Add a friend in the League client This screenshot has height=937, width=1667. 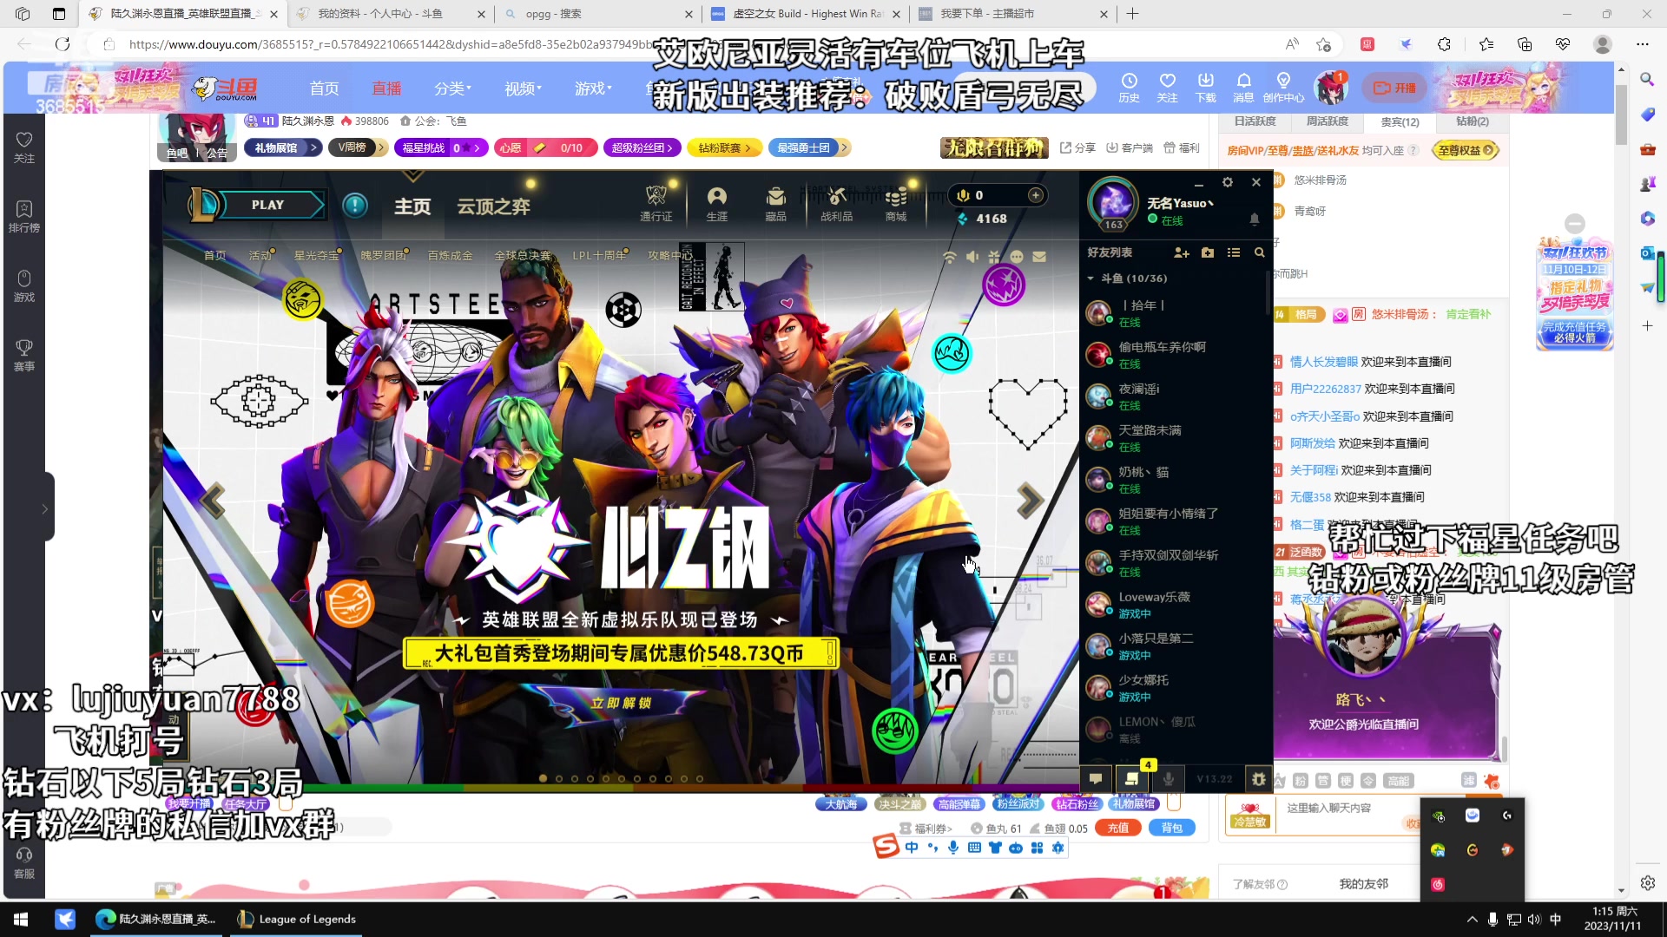point(1181,252)
